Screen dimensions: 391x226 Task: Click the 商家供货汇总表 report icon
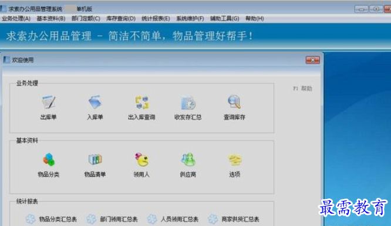coord(213,219)
